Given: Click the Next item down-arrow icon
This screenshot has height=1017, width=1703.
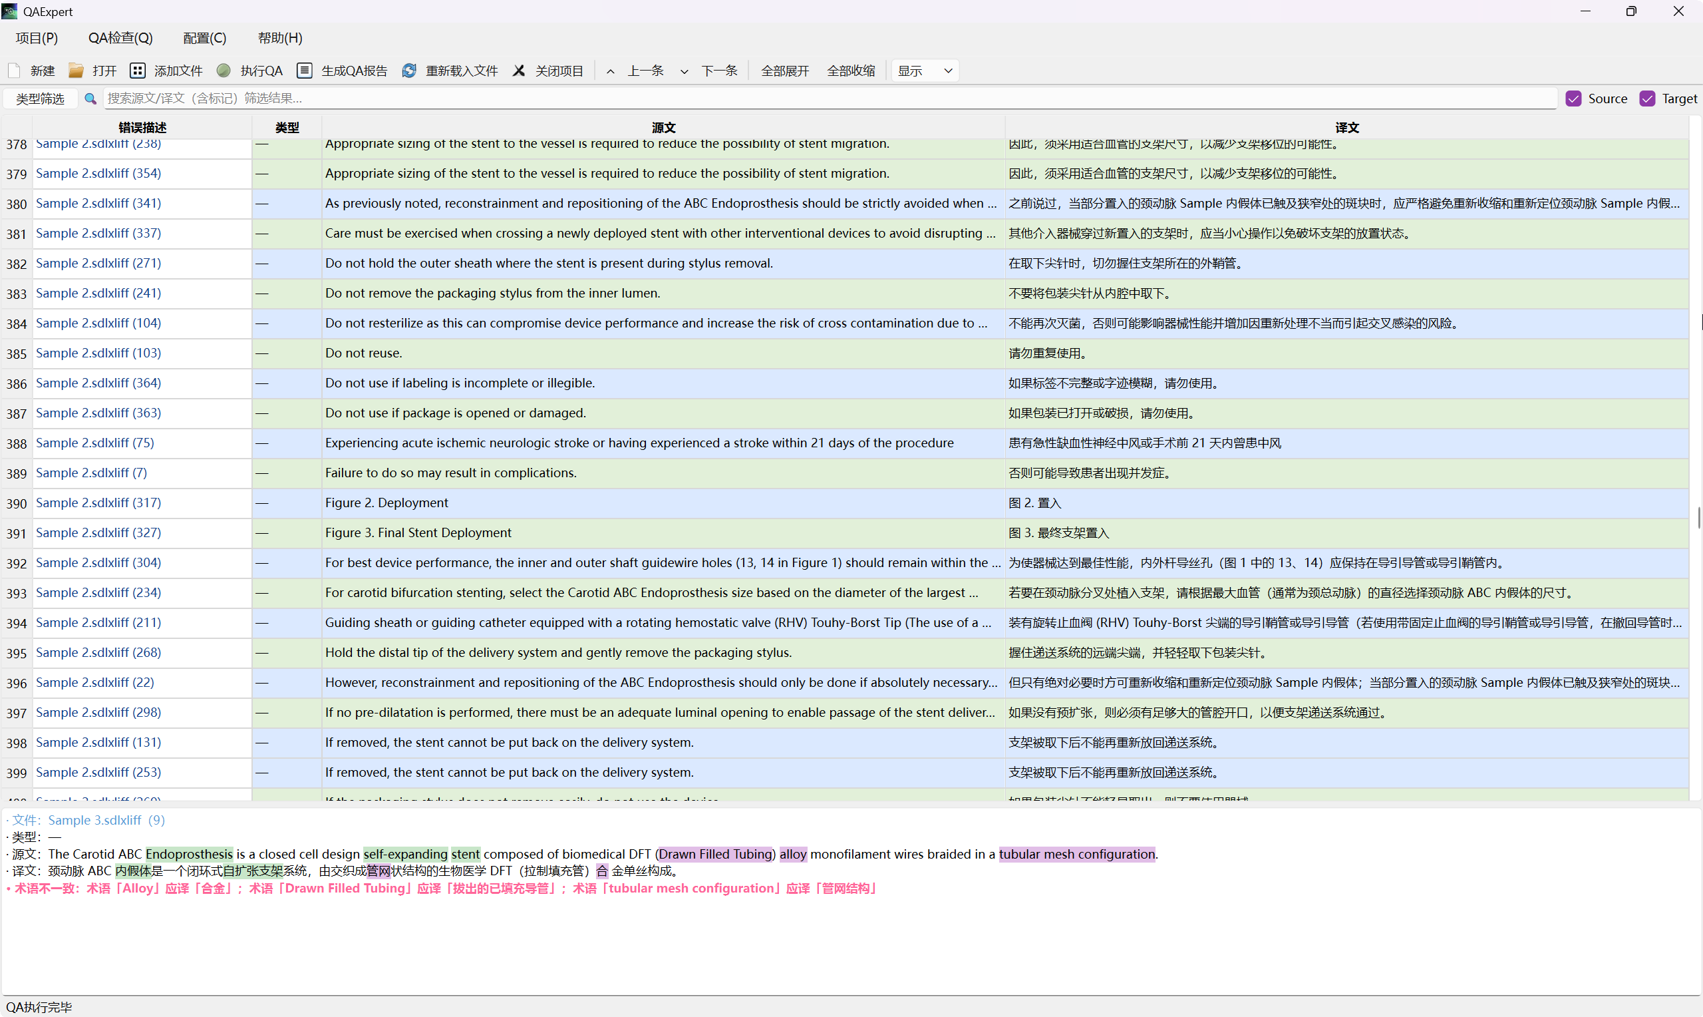Looking at the screenshot, I should pyautogui.click(x=684, y=71).
